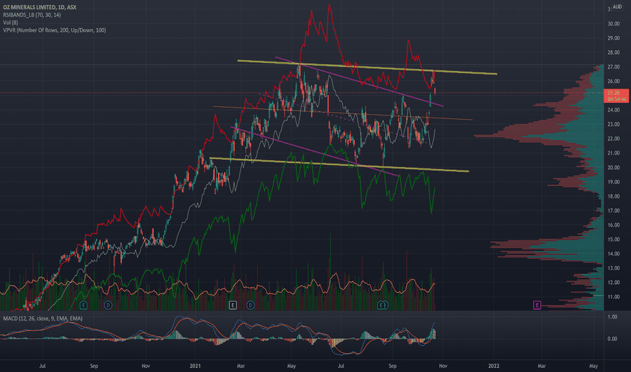Click the Mar label just after 2022
The height and width of the screenshot is (372, 631).
pos(542,366)
